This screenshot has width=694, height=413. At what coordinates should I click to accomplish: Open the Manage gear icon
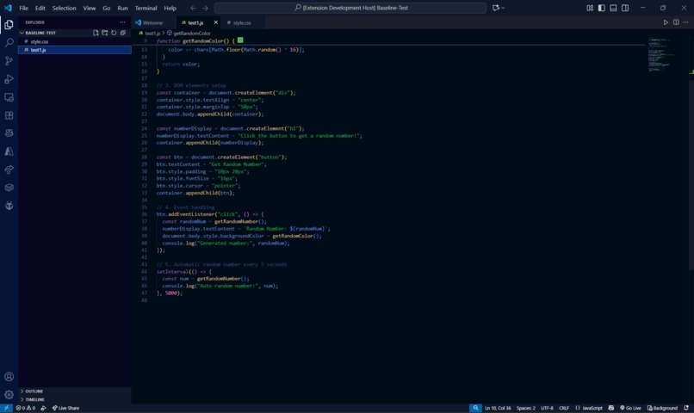click(9, 394)
